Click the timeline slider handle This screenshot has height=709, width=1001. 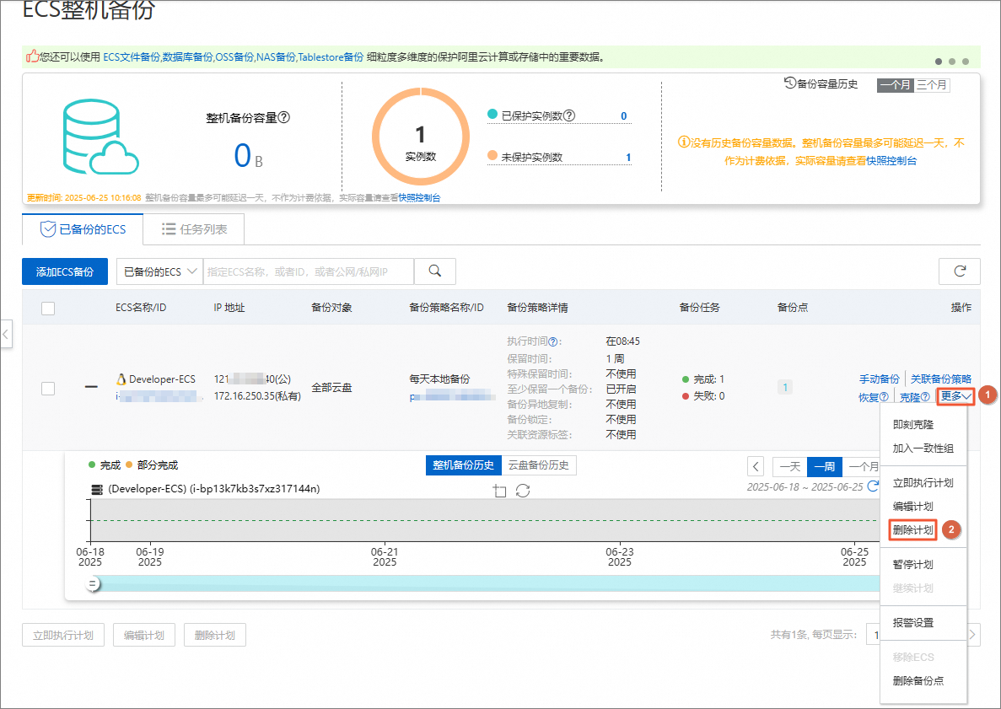click(93, 583)
